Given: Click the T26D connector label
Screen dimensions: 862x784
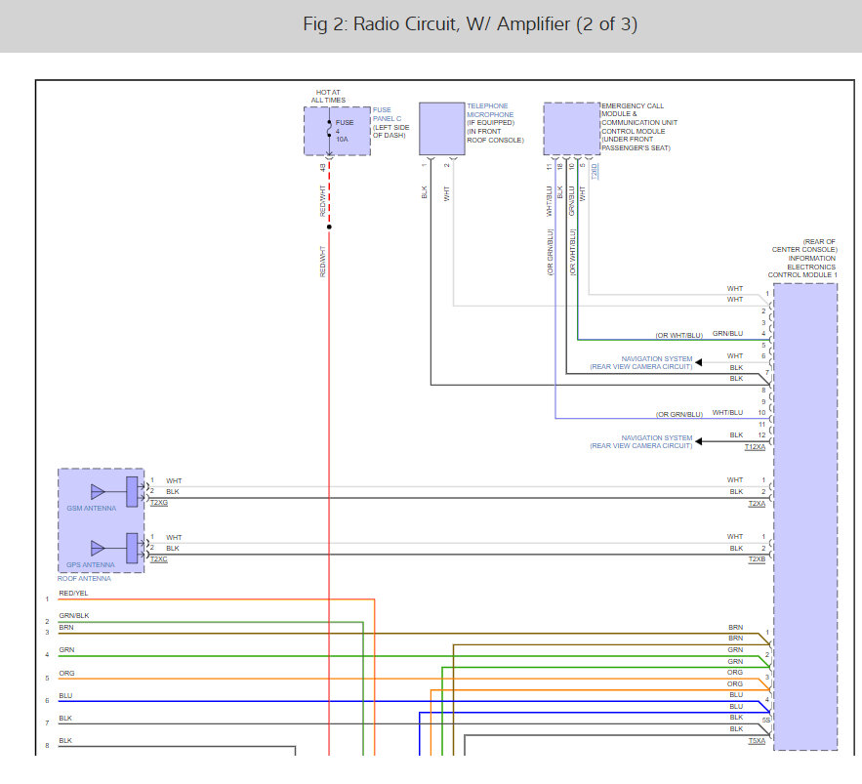Looking at the screenshot, I should point(595,172).
